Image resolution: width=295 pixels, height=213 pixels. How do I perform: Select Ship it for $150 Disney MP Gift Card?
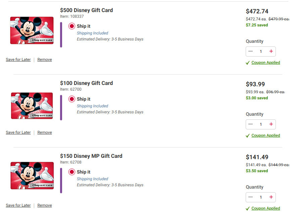tap(72, 172)
